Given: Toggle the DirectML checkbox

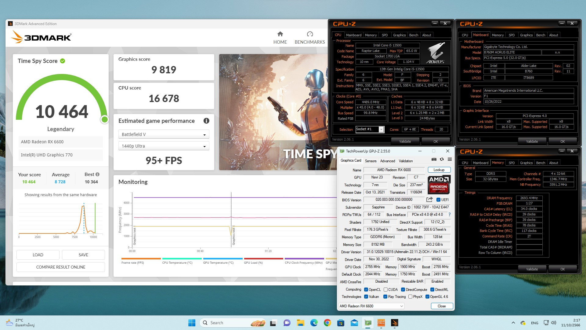Looking at the screenshot, I should click(432, 290).
